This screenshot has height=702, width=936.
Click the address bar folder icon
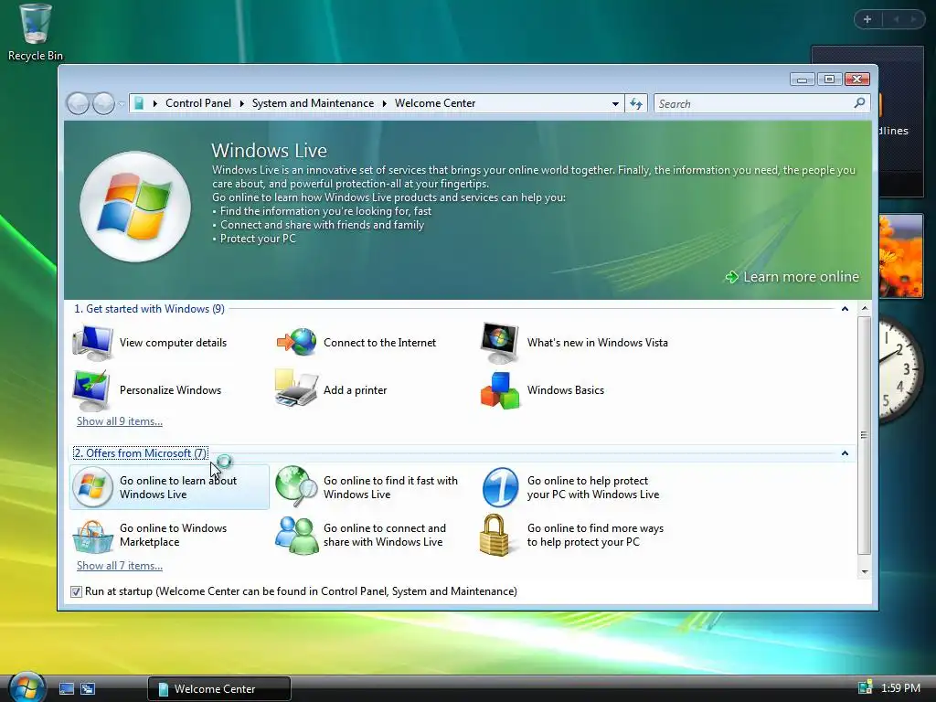(139, 103)
